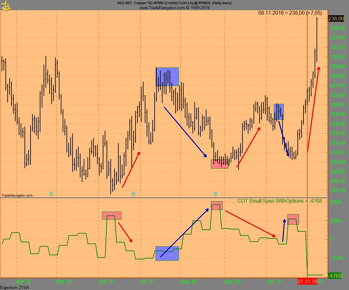Image resolution: width=349 pixels, height=290 pixels.
Task: Click the first rollover R marker near Mai.16
Action: point(51,194)
